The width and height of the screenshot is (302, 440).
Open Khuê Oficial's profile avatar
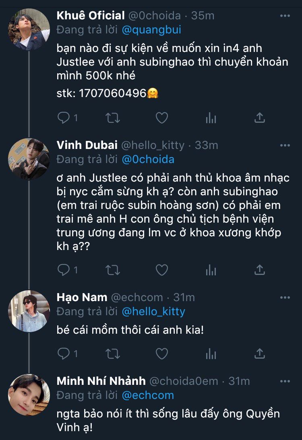pyautogui.click(x=29, y=29)
